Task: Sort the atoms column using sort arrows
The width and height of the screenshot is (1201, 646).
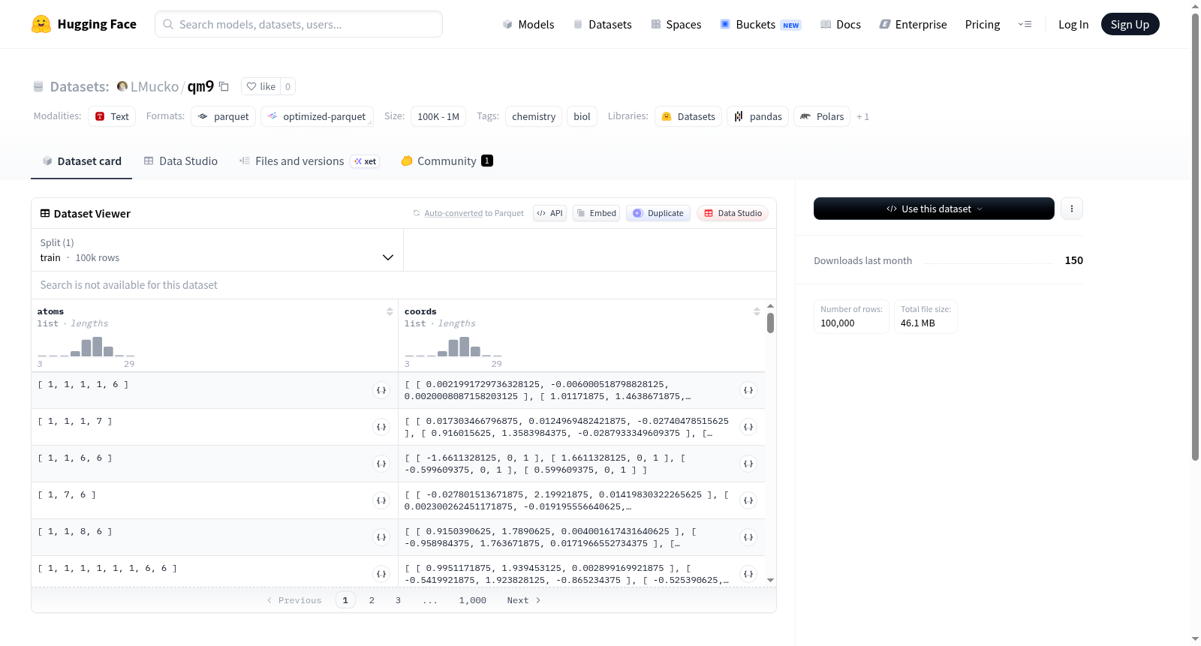Action: [390, 311]
